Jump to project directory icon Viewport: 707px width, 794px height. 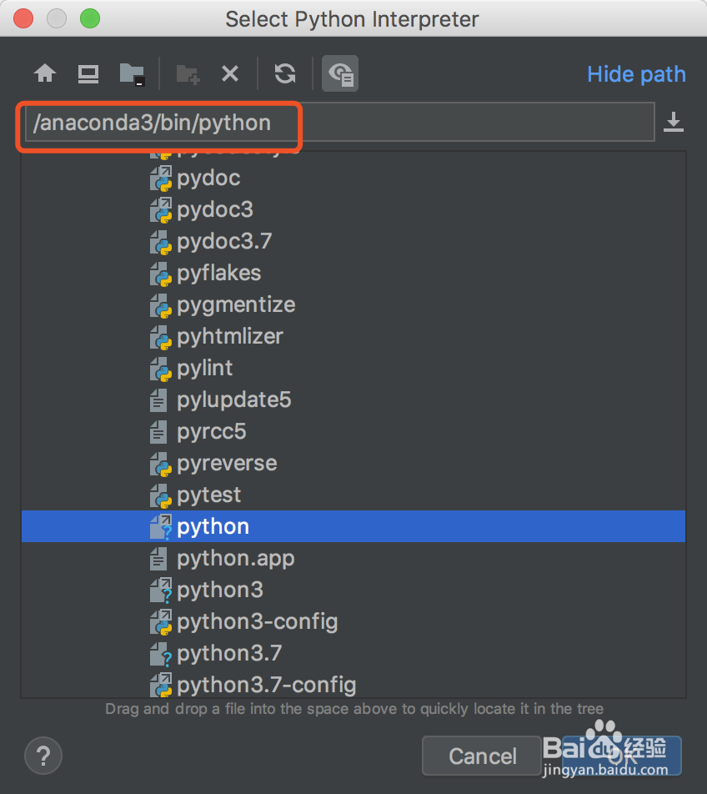pos(132,74)
